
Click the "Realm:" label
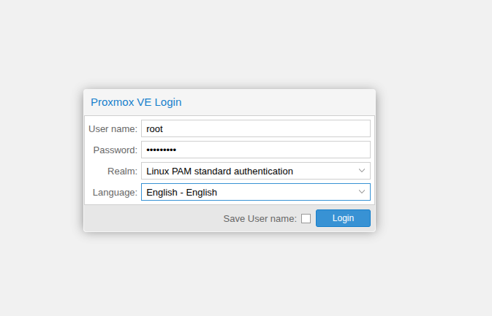coord(122,172)
